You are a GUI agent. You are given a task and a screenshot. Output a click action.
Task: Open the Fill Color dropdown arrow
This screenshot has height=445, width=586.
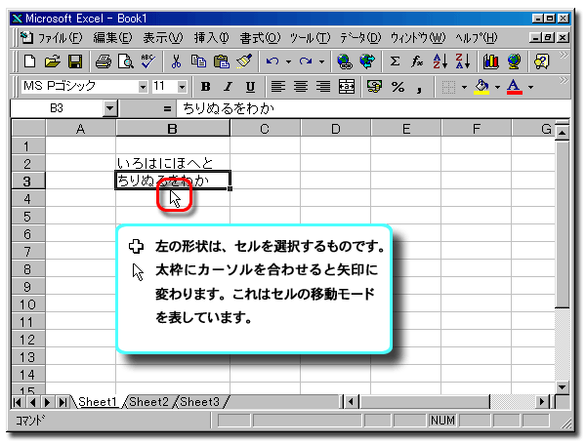click(497, 87)
